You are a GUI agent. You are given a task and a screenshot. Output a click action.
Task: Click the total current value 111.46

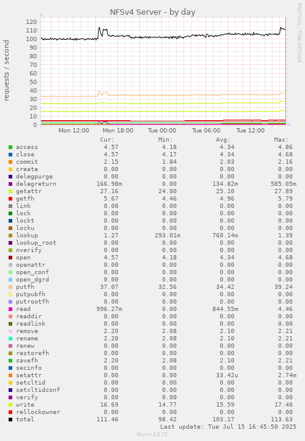coord(107,420)
